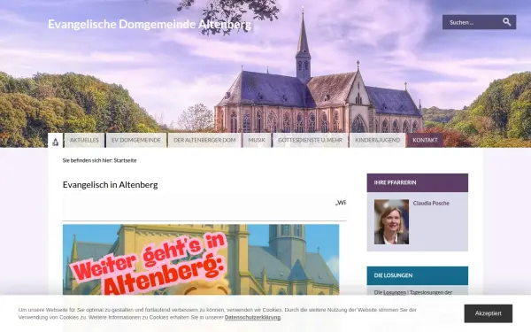Click the church home icon in navigation
Image resolution: width=531 pixels, height=332 pixels.
[x=55, y=140]
